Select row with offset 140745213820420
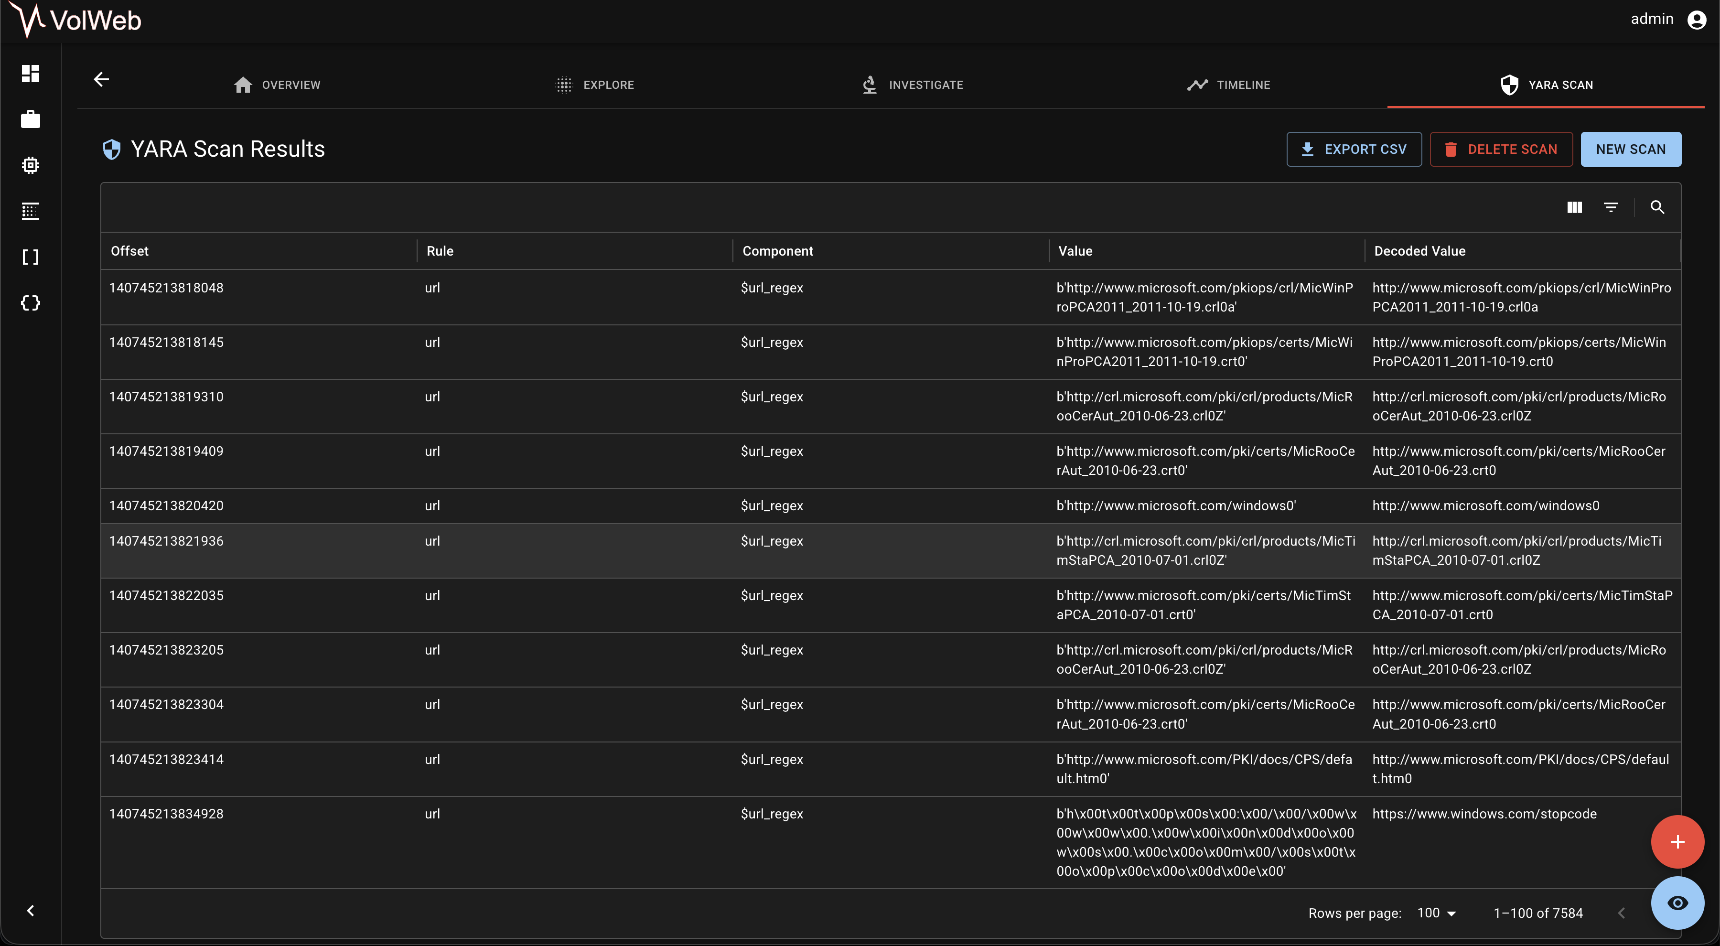The width and height of the screenshot is (1720, 946). [891, 505]
